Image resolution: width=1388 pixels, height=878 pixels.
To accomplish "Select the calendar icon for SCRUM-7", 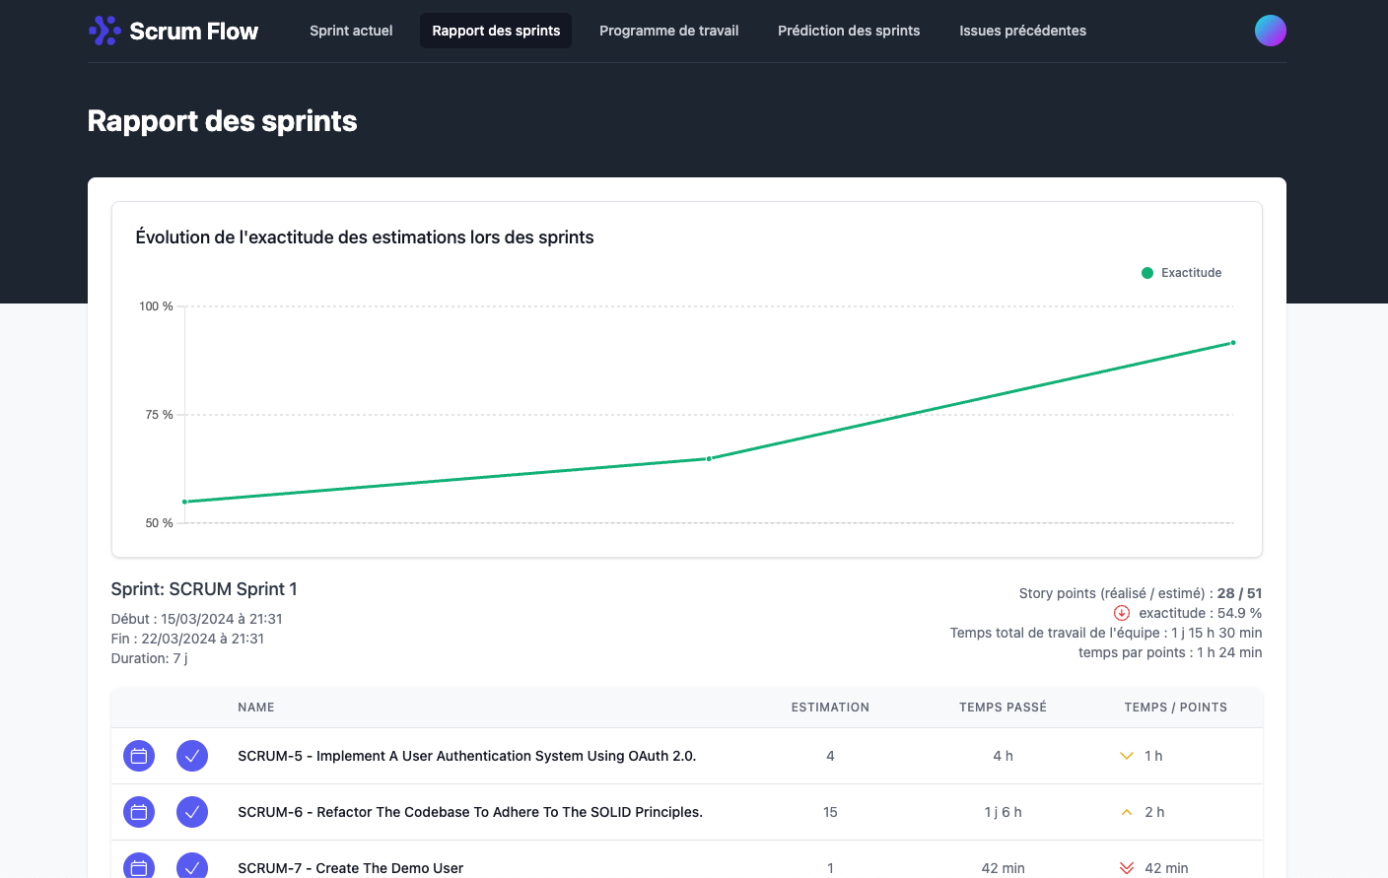I will click(138, 867).
